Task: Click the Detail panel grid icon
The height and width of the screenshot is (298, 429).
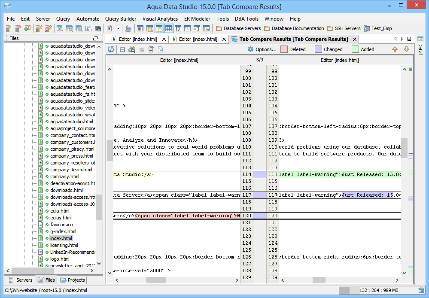Action: 420,39
